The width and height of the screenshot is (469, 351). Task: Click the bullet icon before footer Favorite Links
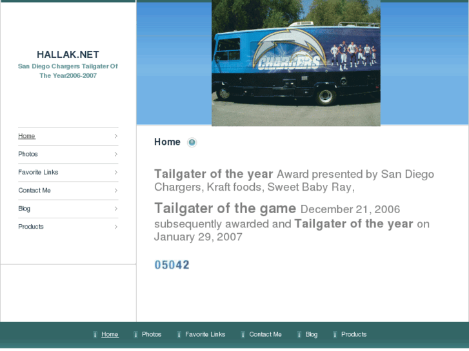(179, 334)
